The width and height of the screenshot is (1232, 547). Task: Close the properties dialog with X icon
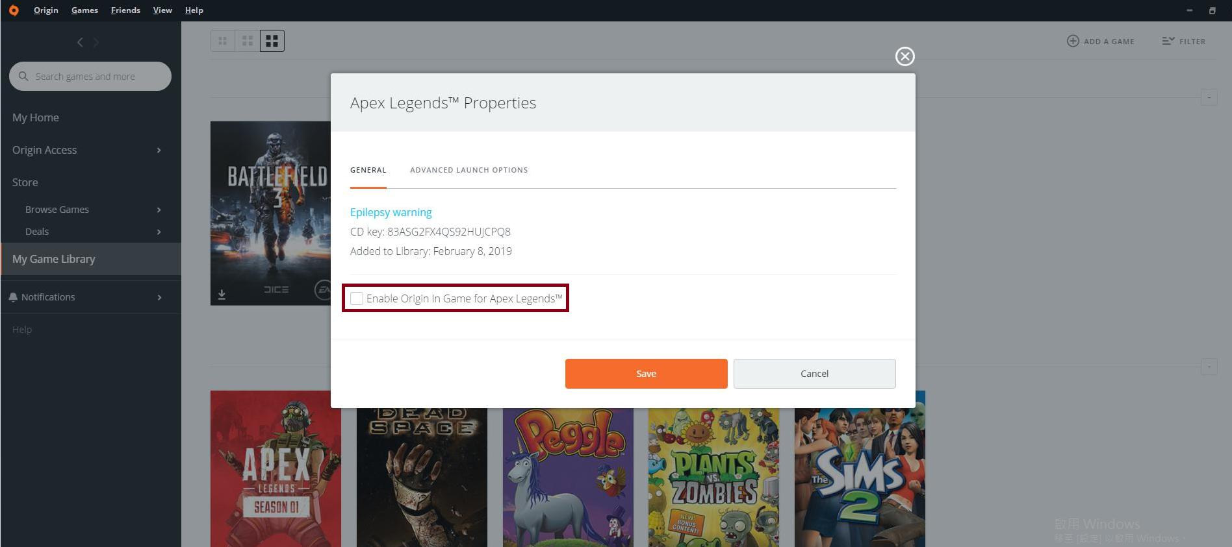coord(905,56)
